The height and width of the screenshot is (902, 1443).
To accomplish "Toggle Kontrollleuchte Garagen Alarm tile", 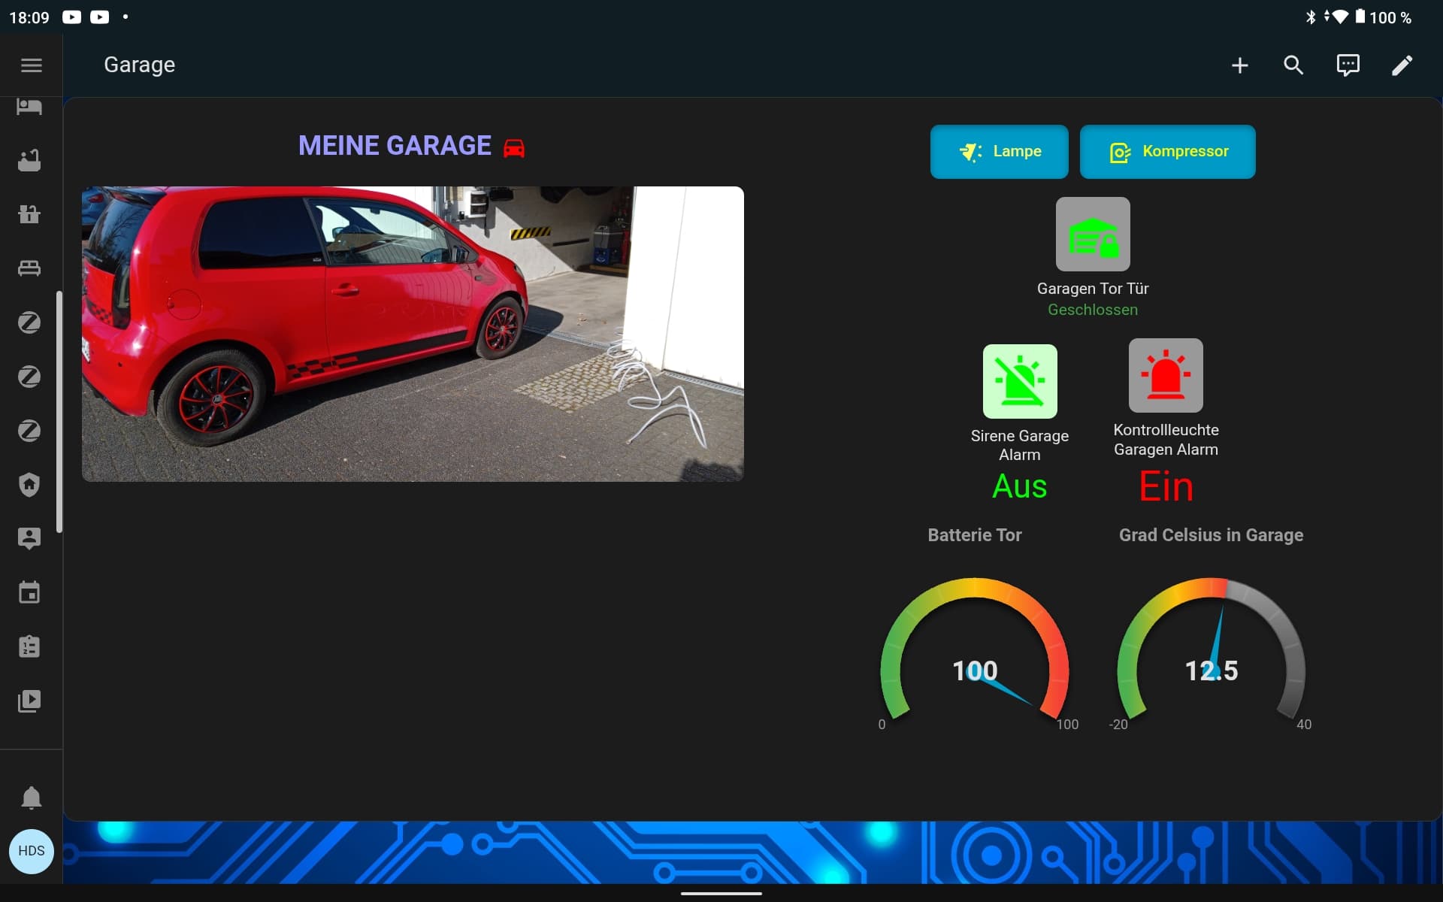I will pyautogui.click(x=1165, y=376).
